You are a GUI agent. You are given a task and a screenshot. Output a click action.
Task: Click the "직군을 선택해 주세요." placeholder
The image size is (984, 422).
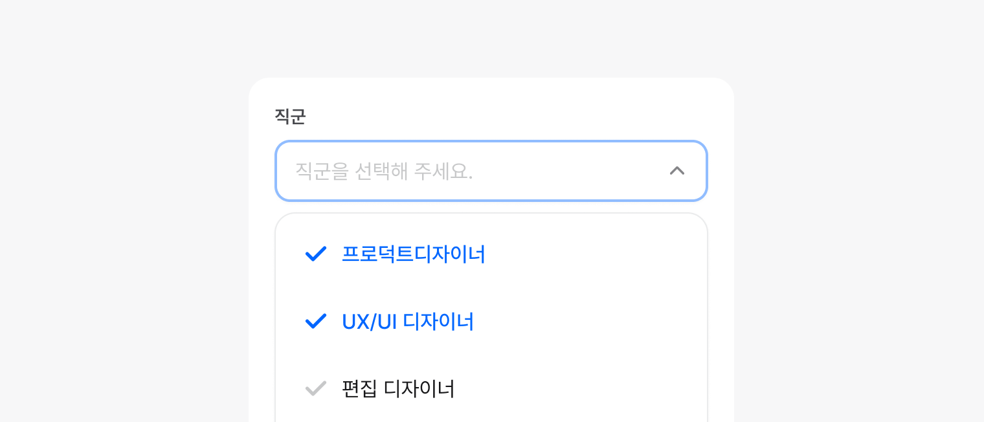pyautogui.click(x=384, y=171)
